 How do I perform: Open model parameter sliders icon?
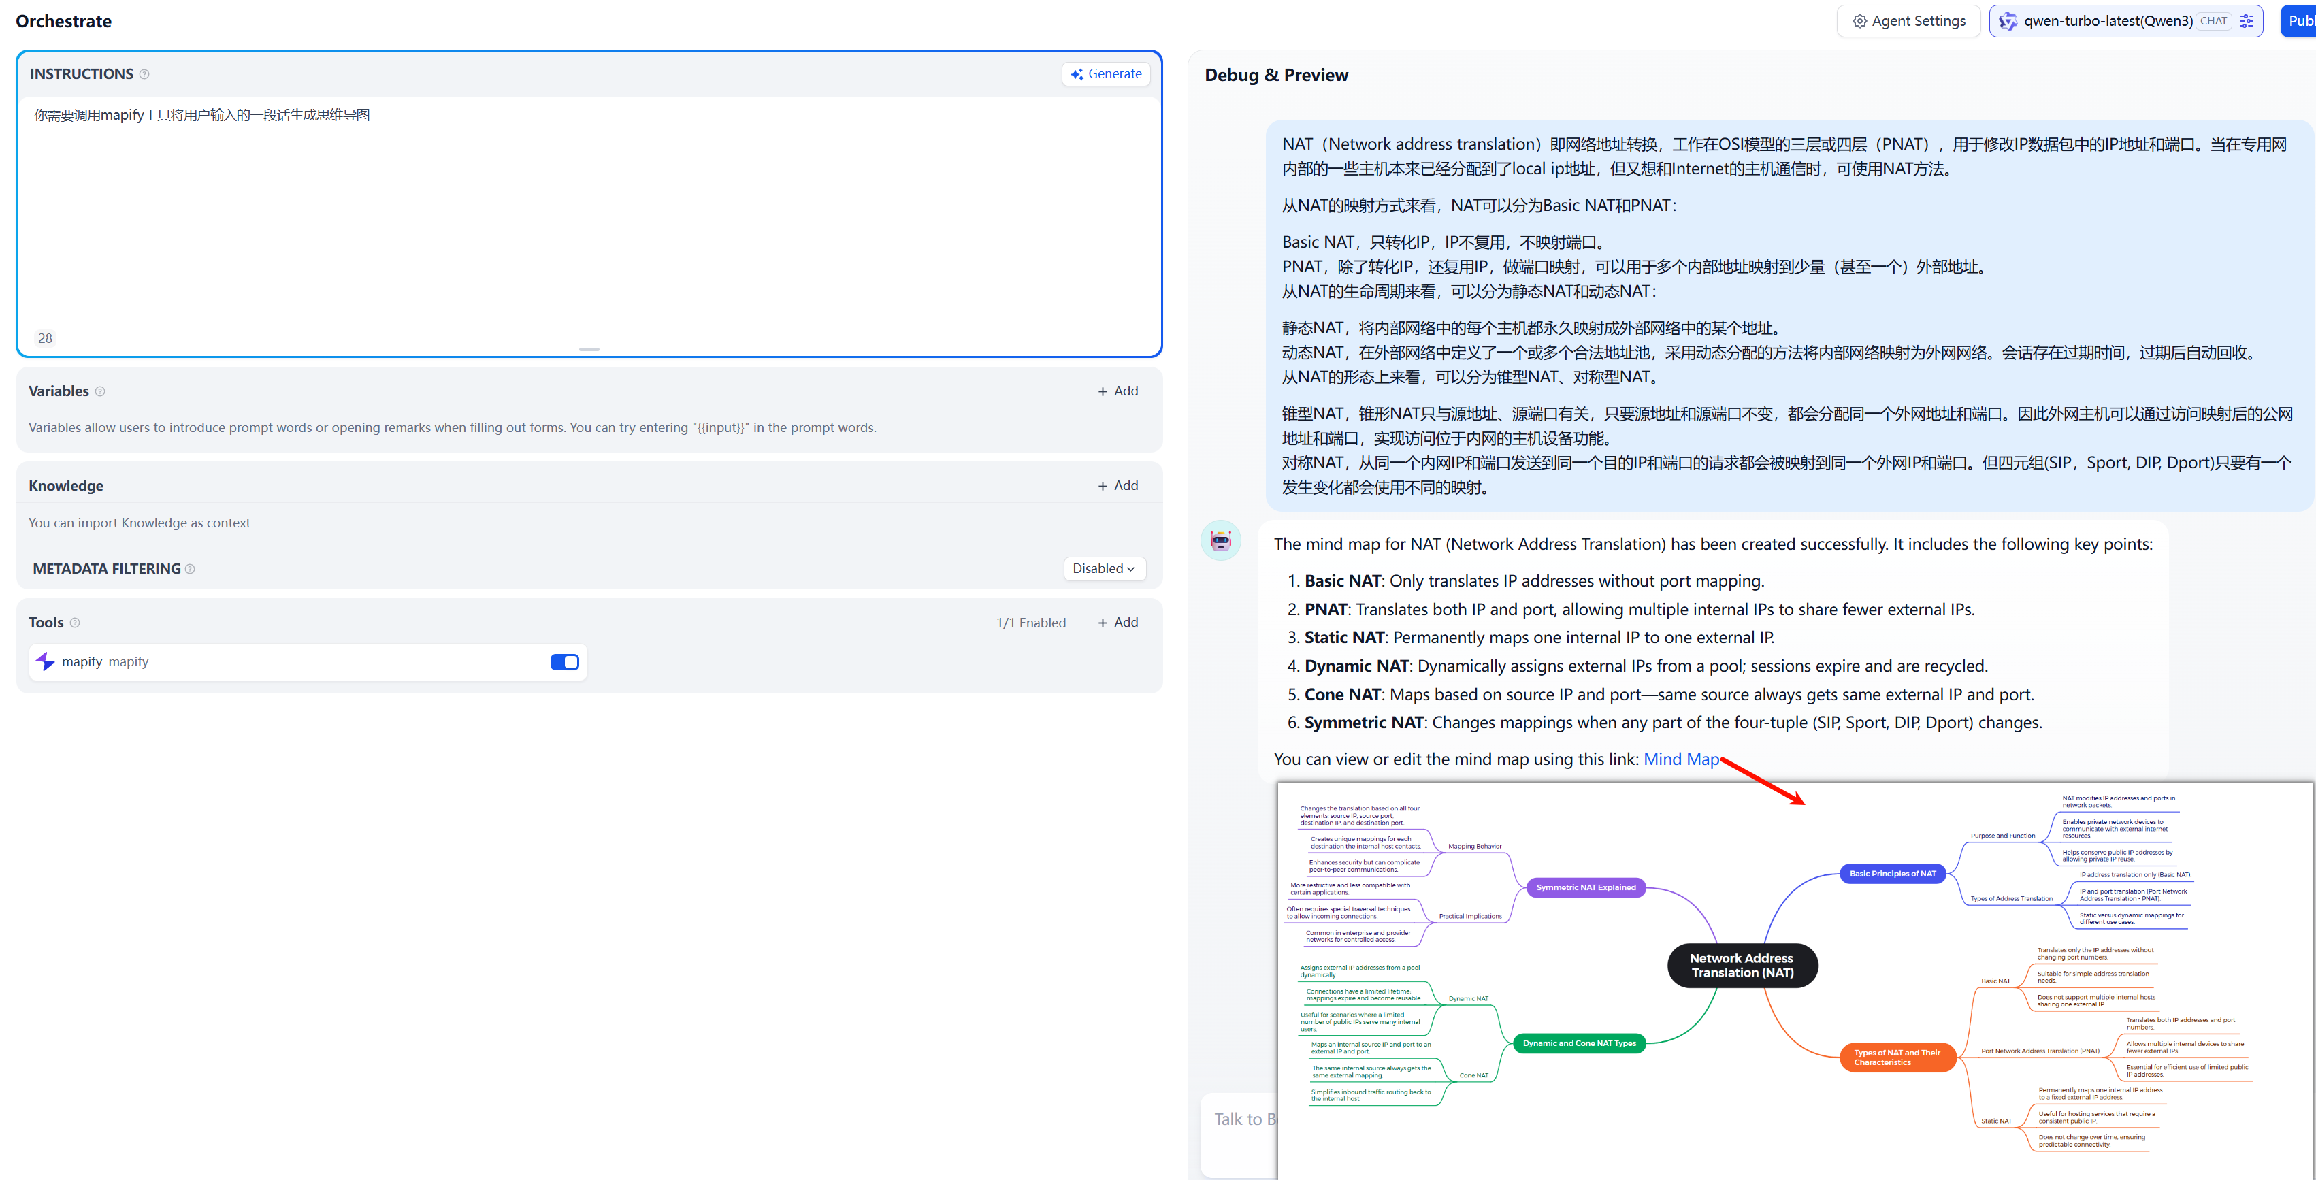[x=2247, y=20]
